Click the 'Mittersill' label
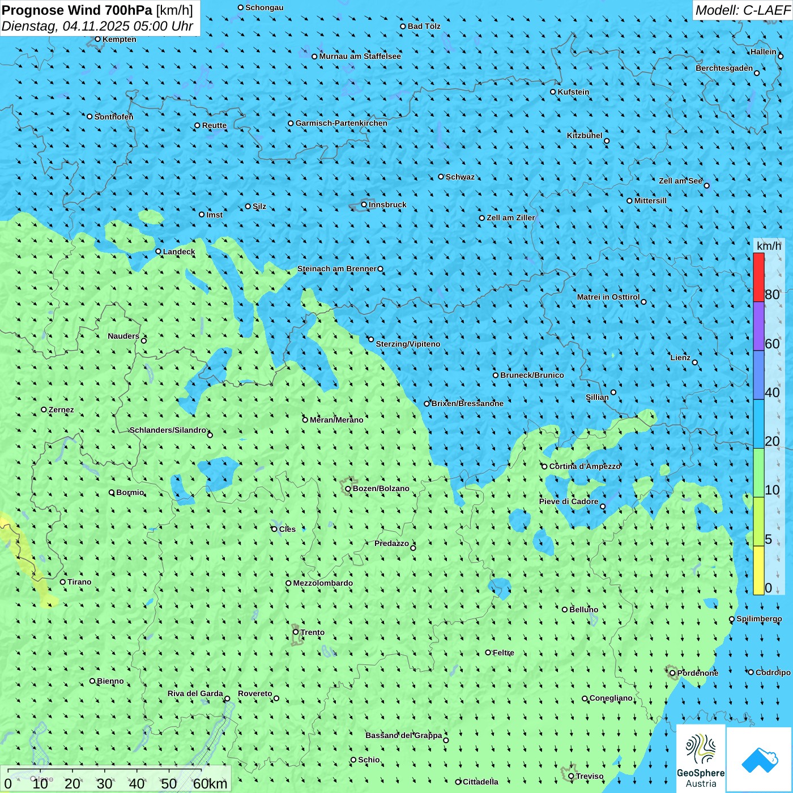This screenshot has width=793, height=793. 650,201
